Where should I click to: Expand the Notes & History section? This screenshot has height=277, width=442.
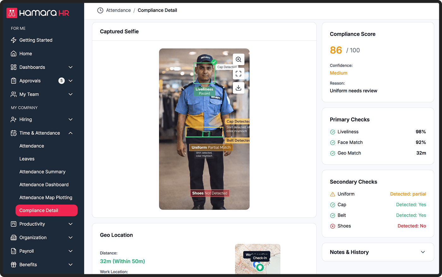coord(423,252)
